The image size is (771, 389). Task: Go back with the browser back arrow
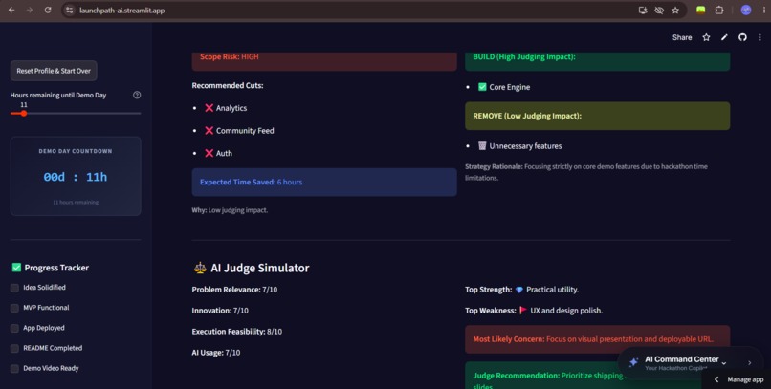pyautogui.click(x=11, y=10)
